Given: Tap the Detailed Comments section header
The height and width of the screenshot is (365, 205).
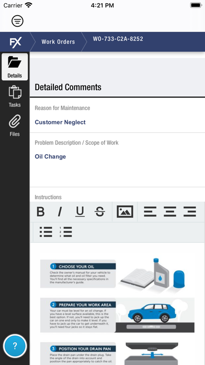Looking at the screenshot, I should 68,87.
